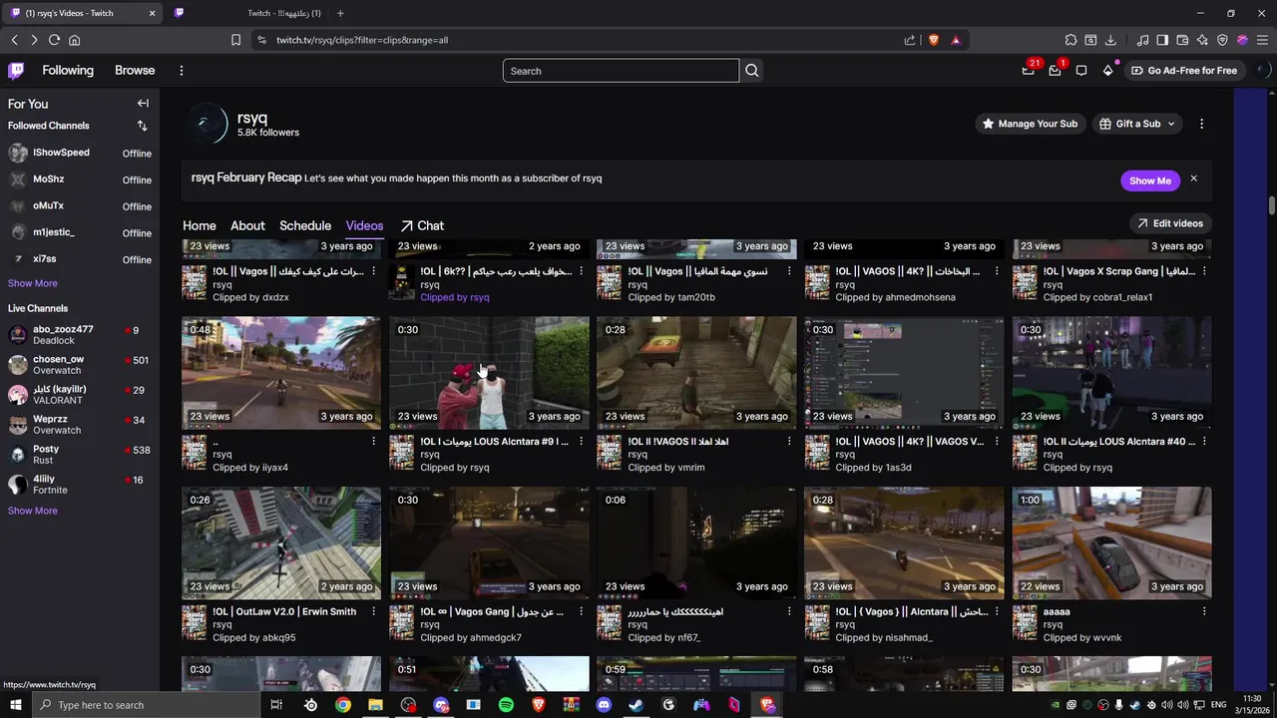The width and height of the screenshot is (1277, 718).
Task: Open Posty live Rust channel
Action: coord(80,455)
